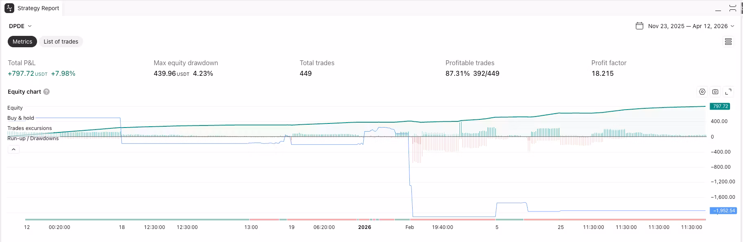Image resolution: width=743 pixels, height=242 pixels.
Task: Minimize the Strategy Report panel
Action: click(x=718, y=9)
